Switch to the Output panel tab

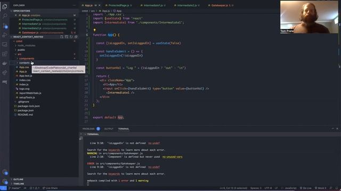point(109,129)
